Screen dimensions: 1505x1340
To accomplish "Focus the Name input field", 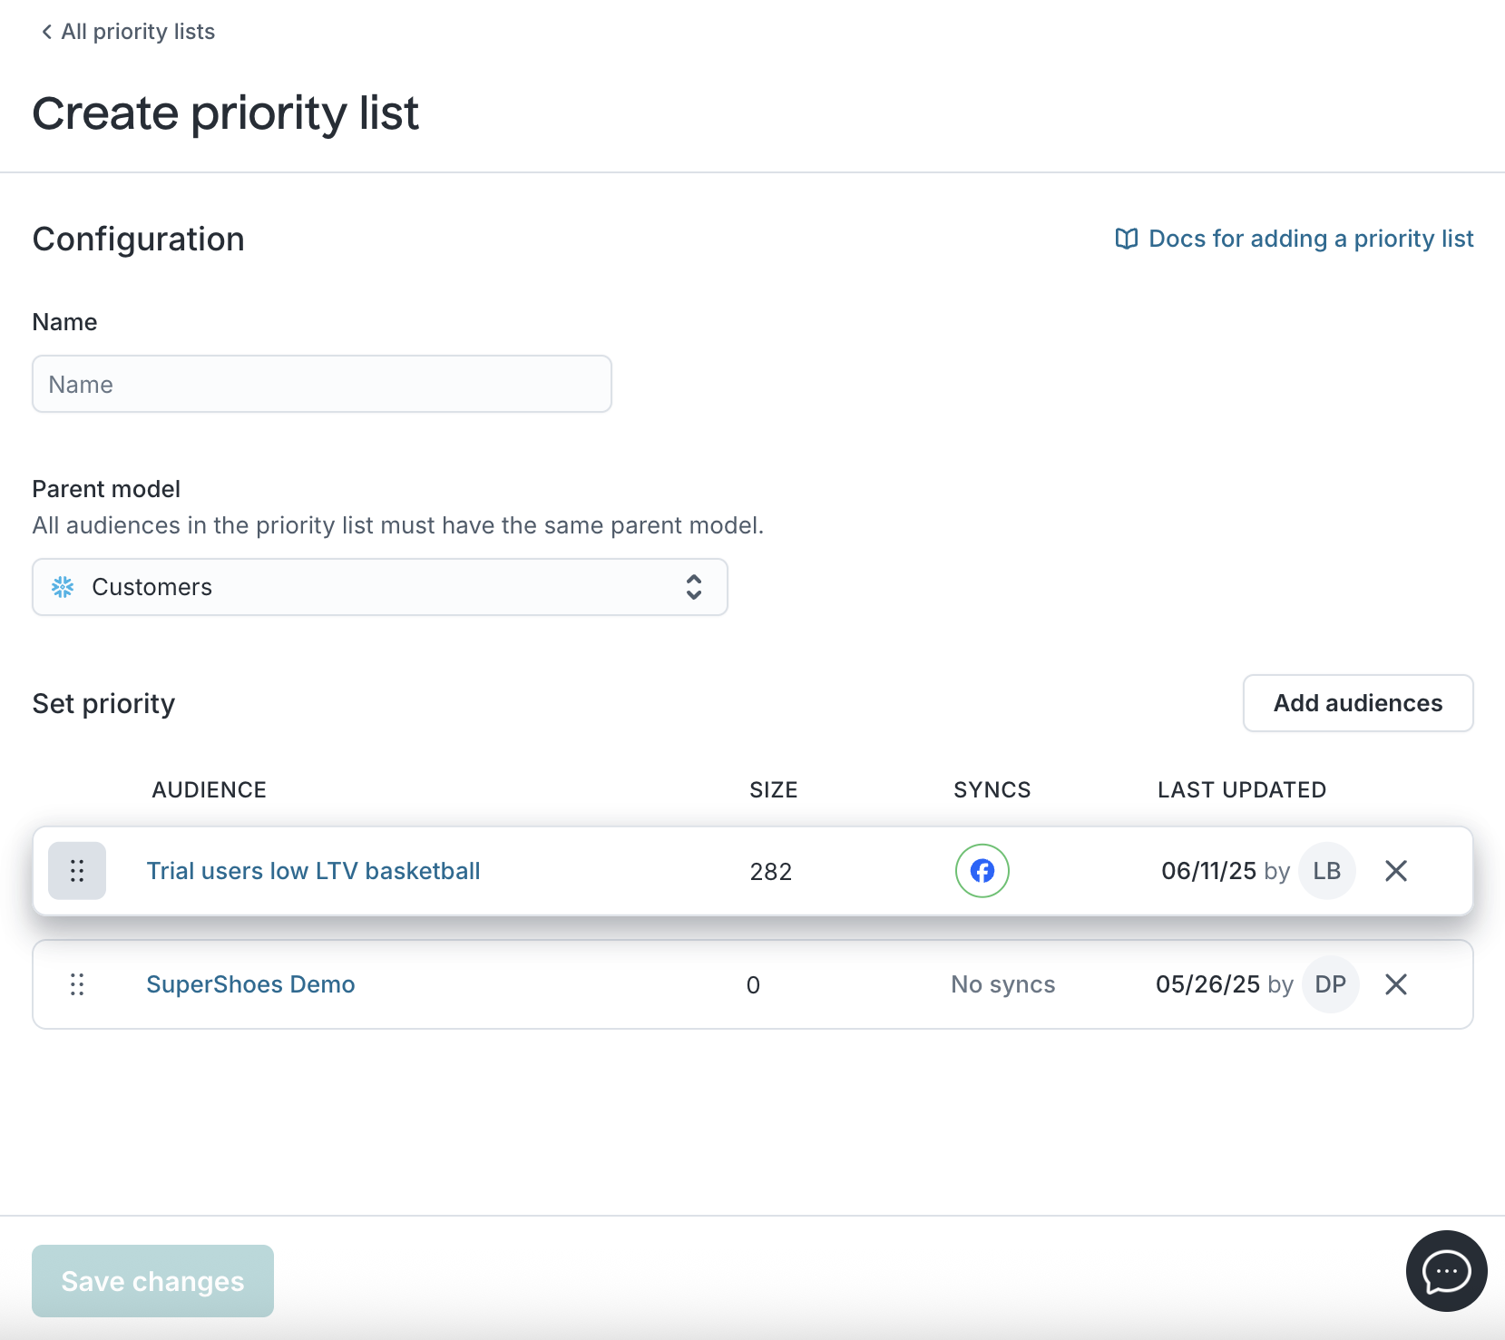I will [x=321, y=384].
